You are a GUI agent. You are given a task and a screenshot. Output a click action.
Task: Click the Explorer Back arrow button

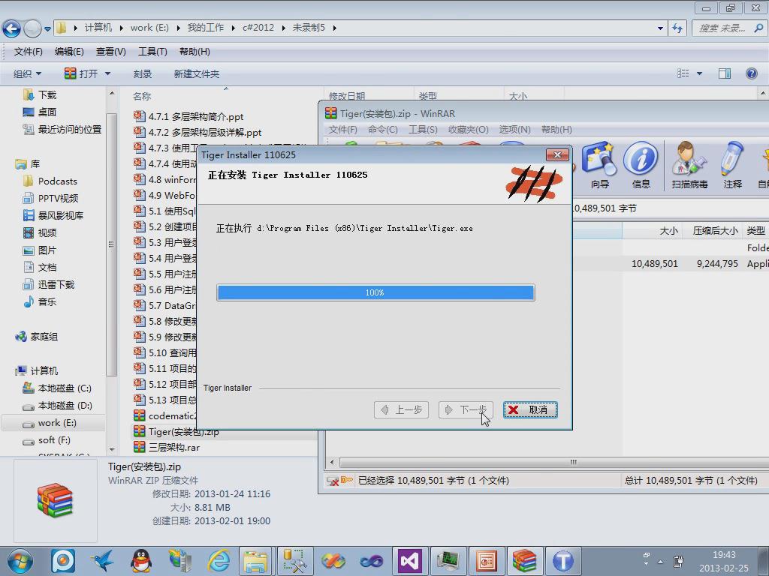pos(12,29)
